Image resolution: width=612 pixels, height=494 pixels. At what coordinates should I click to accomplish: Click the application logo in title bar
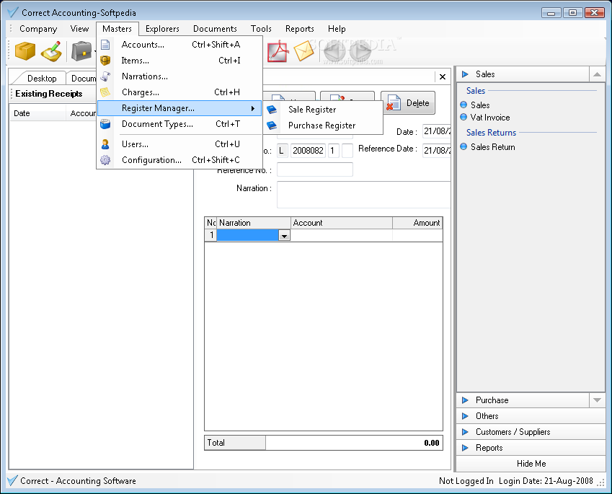tap(13, 12)
